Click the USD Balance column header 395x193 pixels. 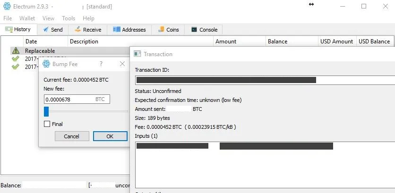pos(375,42)
